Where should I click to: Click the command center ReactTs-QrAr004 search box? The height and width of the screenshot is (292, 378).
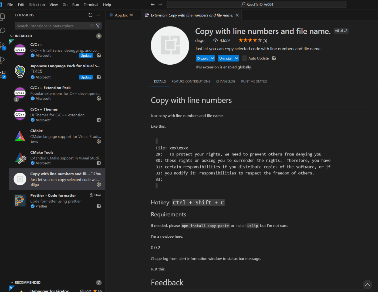256,4
